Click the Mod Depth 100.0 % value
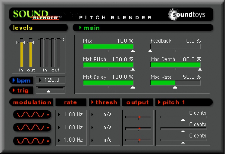The width and height of the screenshot is (225, 154). [190, 59]
